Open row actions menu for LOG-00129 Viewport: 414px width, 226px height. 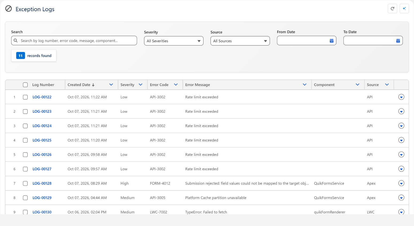[401, 198]
